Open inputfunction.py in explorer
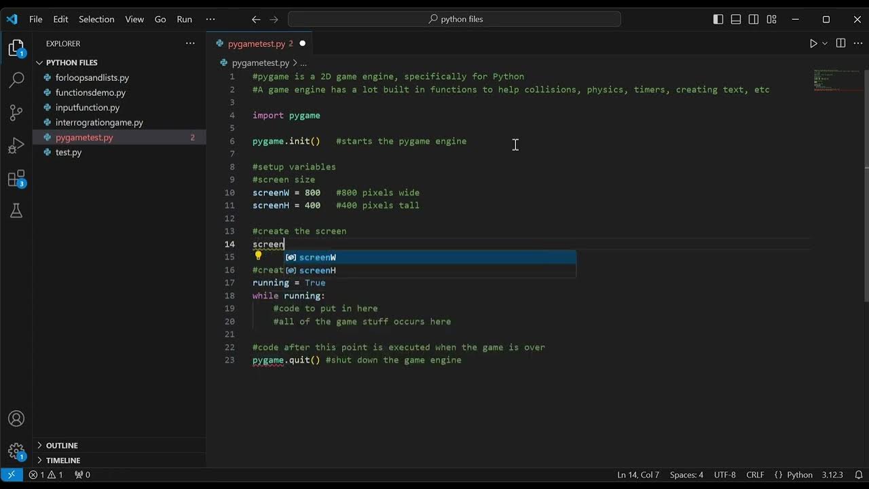The image size is (869, 489). pos(119,107)
